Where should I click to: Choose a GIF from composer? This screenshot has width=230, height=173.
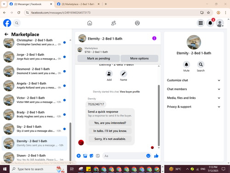click(x=98, y=156)
